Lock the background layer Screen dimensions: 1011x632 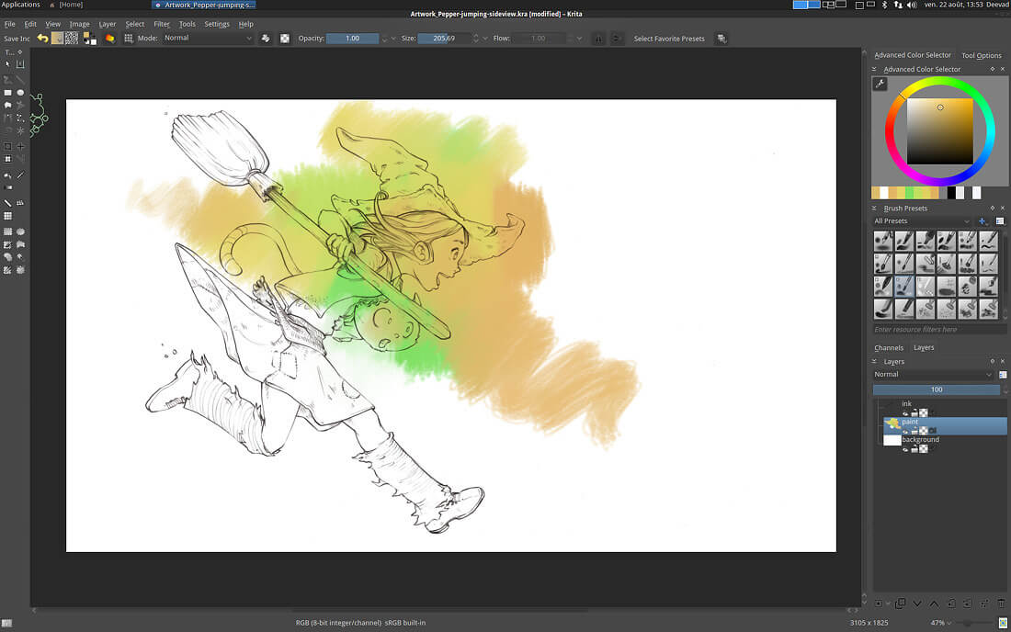point(914,450)
